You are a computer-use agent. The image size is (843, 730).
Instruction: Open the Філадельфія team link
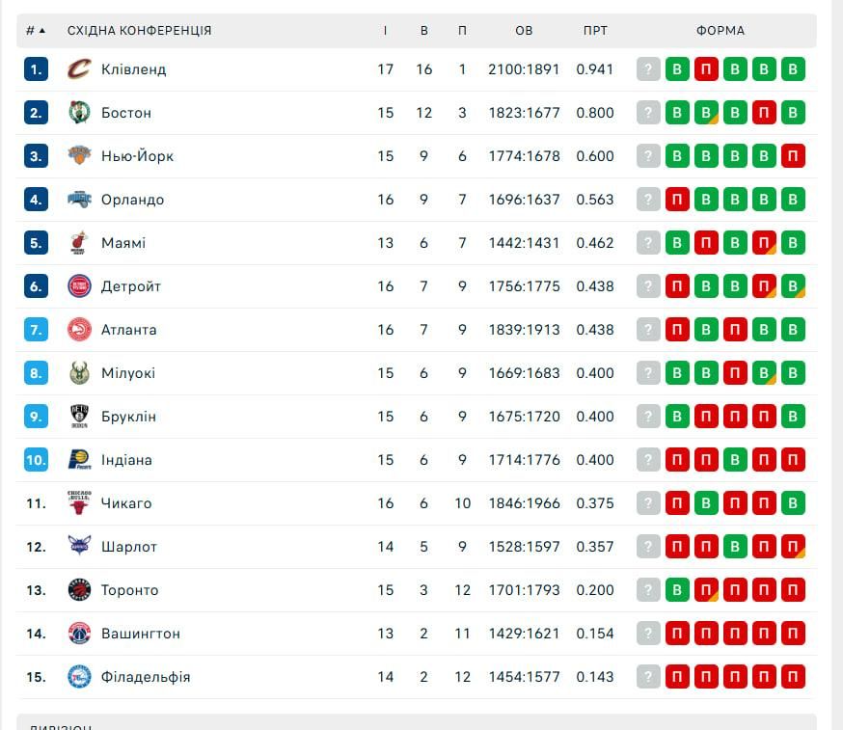(146, 677)
